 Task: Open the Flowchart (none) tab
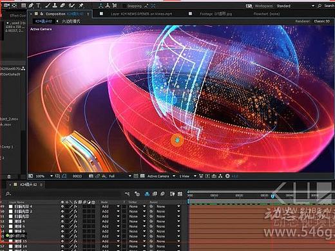tap(267, 14)
